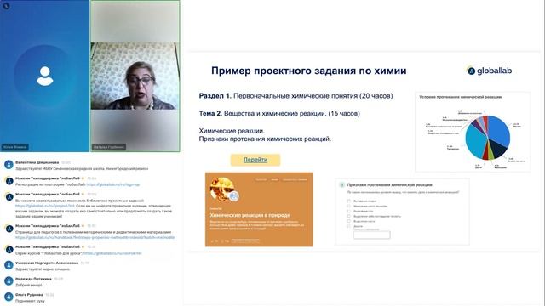Open Валентина Шишканова's chat avatar
Screen dimensions: 545x306
click(9, 165)
